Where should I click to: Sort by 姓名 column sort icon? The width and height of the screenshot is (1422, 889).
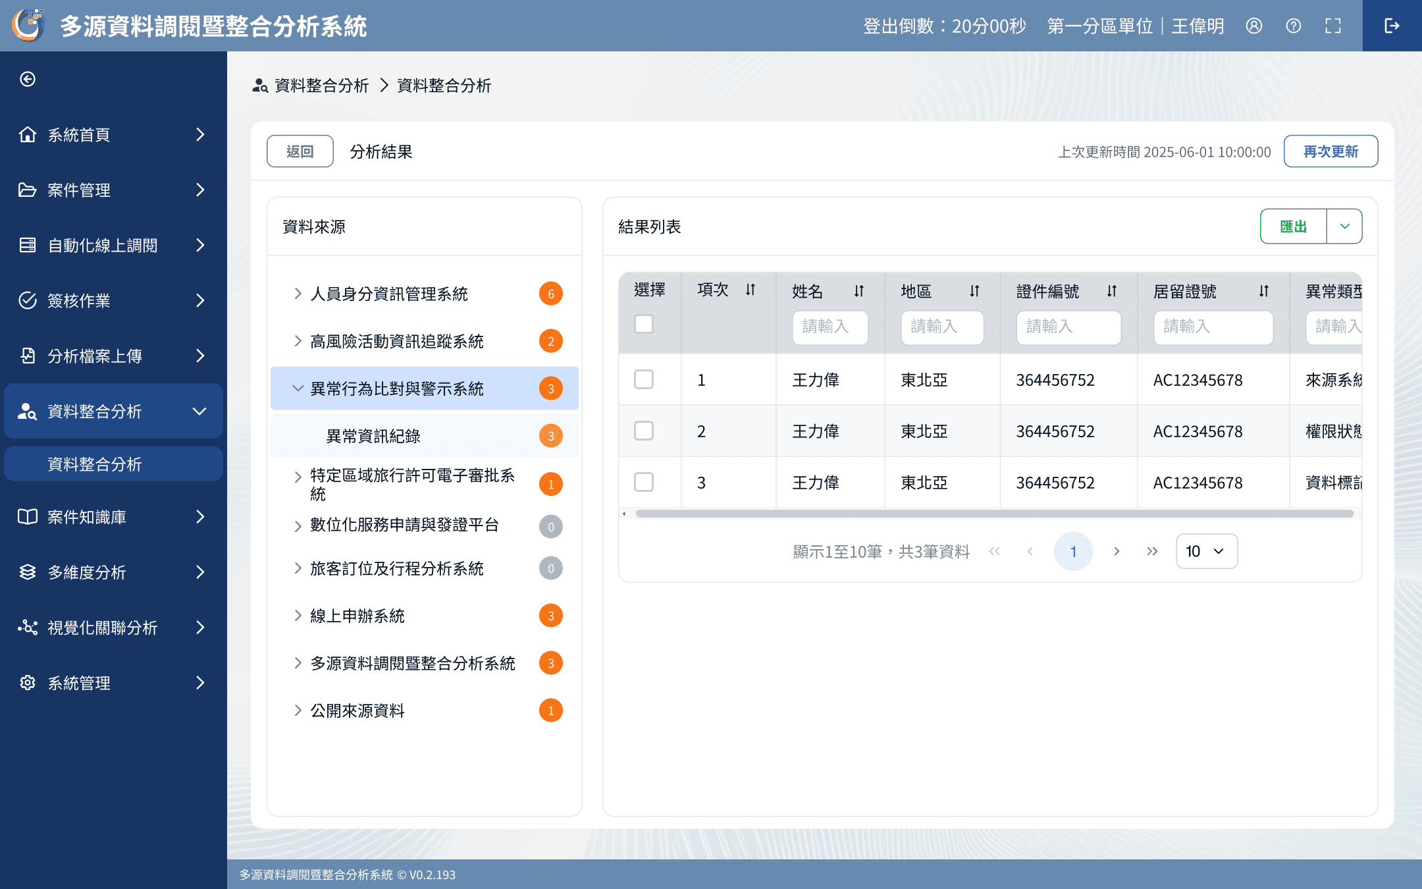pos(859,291)
